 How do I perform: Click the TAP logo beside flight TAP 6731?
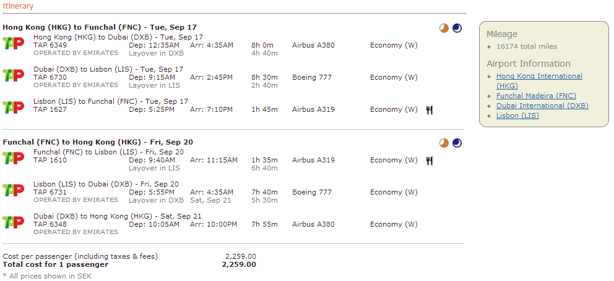(13, 190)
